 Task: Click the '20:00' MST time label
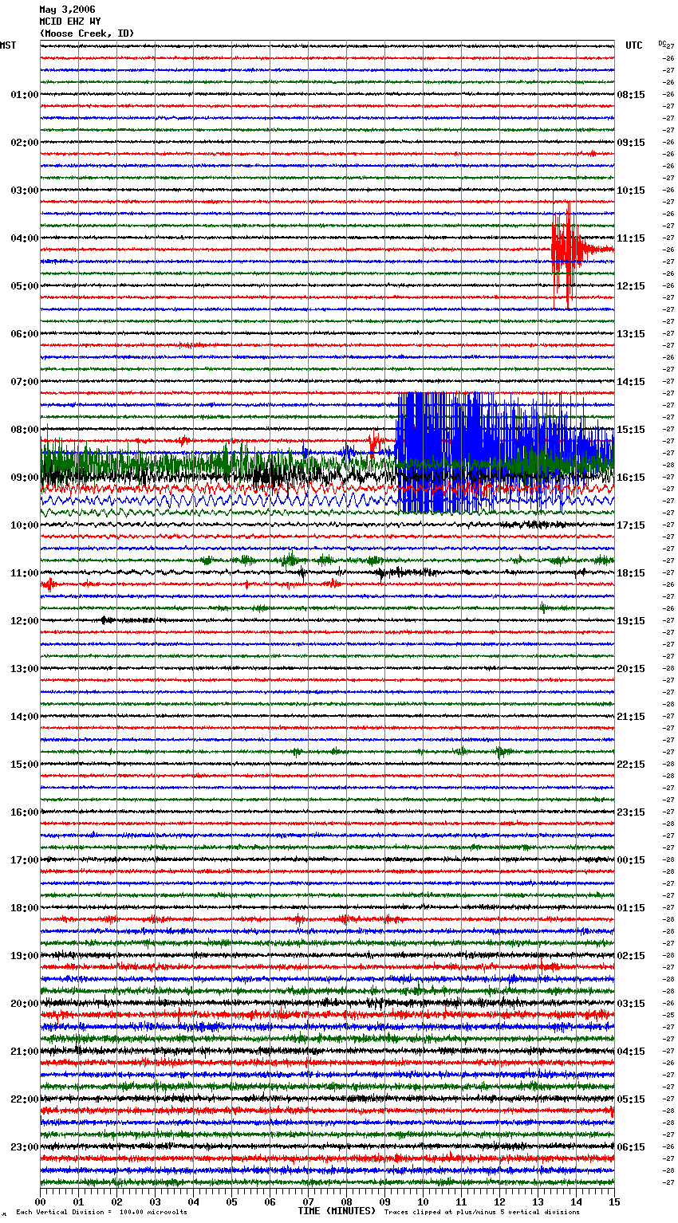click(x=25, y=1004)
